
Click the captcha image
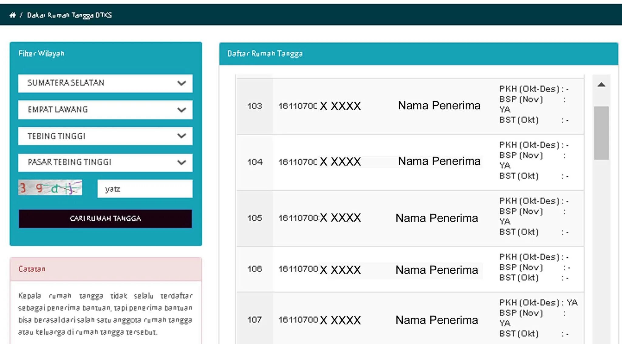coord(50,188)
